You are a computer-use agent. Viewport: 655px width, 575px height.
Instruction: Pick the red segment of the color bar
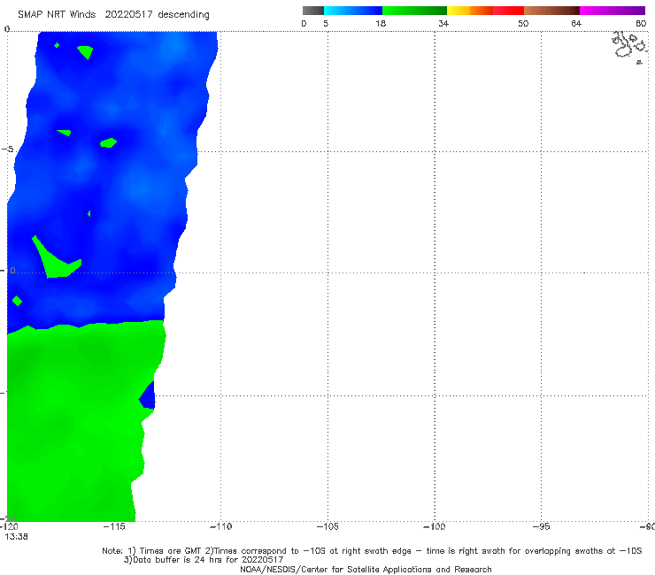(x=508, y=11)
